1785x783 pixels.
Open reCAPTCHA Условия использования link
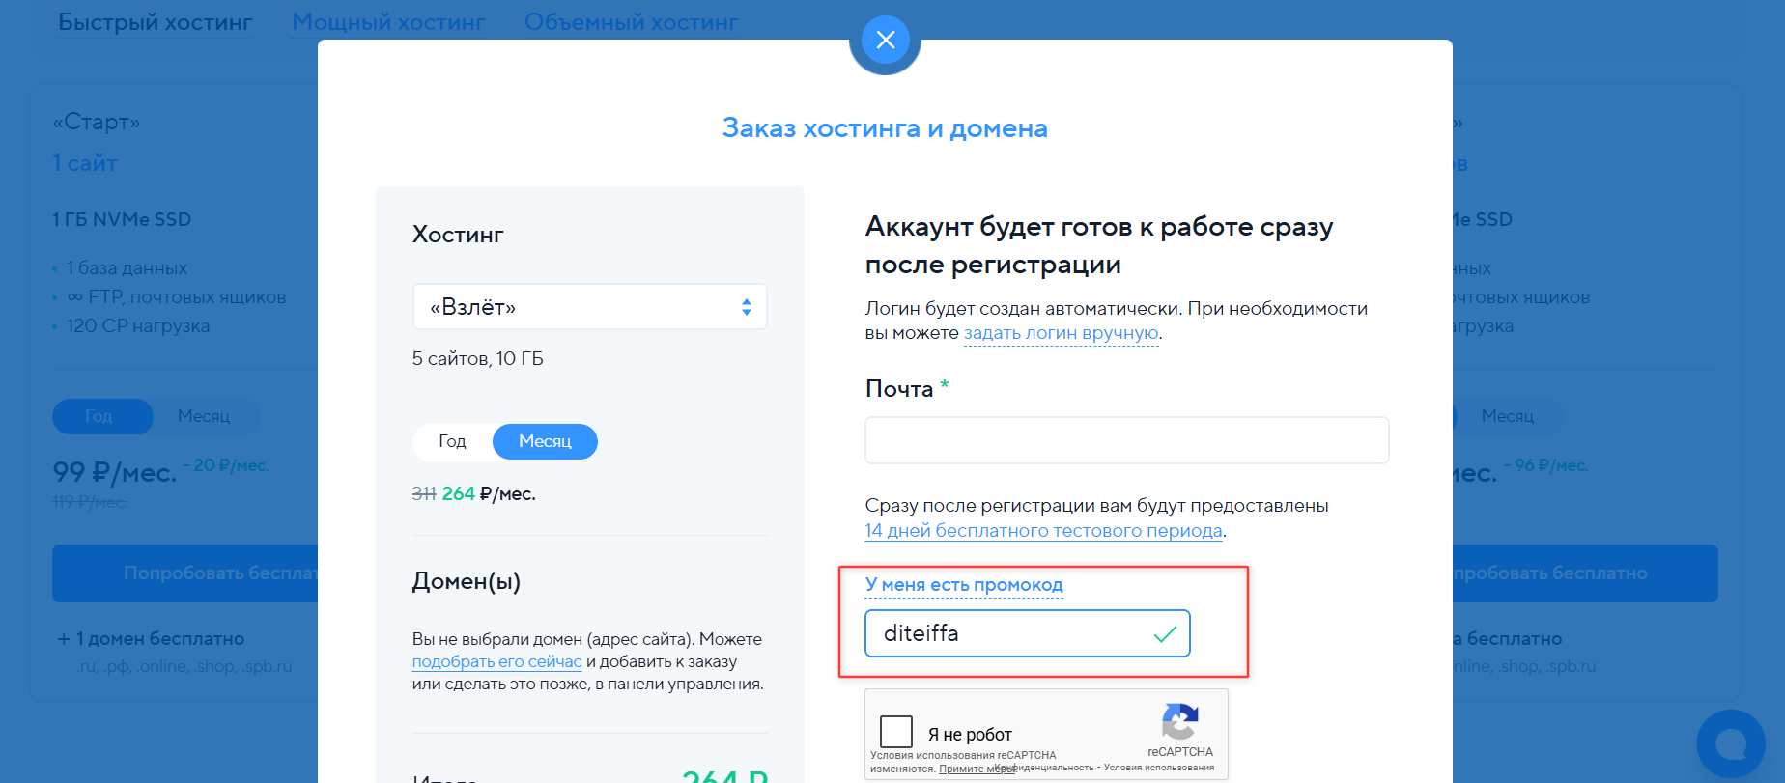point(1159,768)
